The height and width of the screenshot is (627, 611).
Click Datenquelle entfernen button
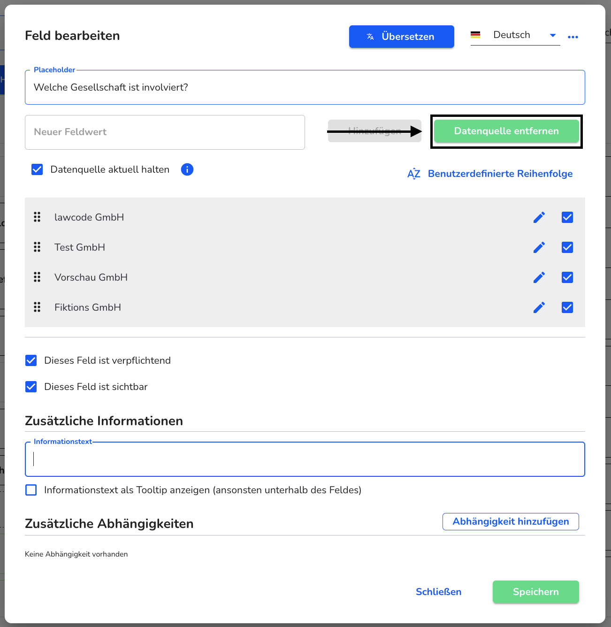(x=506, y=131)
